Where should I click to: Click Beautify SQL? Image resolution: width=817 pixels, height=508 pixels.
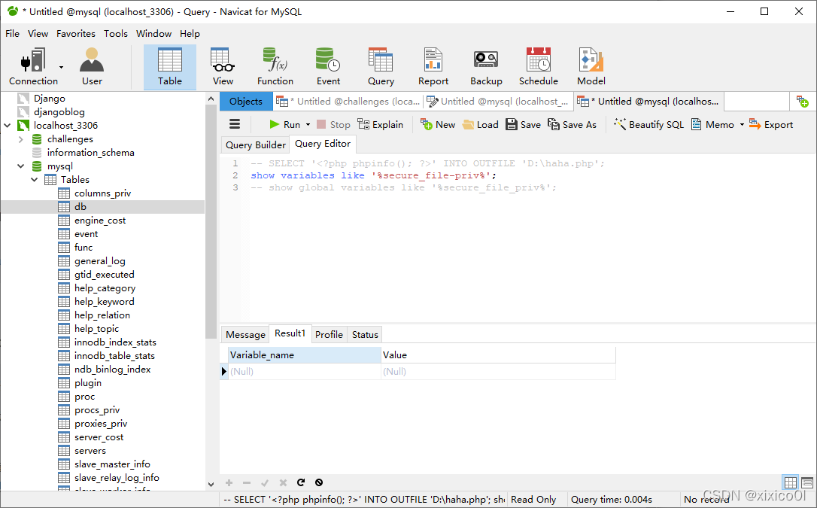(x=648, y=124)
